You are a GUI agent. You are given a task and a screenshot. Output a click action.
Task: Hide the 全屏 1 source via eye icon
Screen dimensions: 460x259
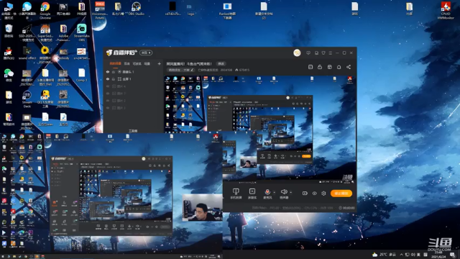pyautogui.click(x=108, y=79)
